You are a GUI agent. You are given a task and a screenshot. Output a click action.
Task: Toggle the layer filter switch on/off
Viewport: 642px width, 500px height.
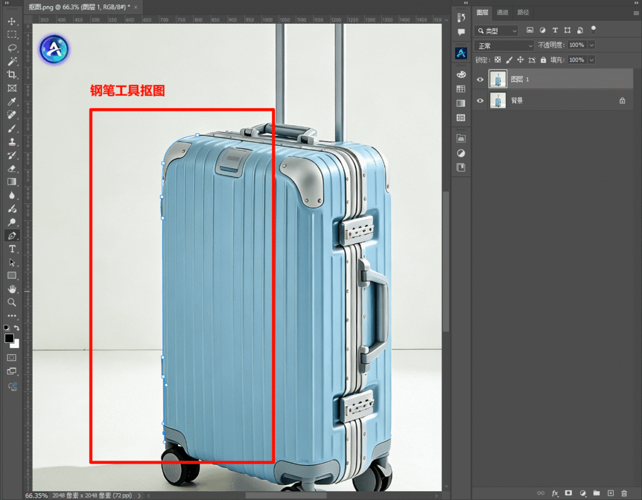(593, 29)
